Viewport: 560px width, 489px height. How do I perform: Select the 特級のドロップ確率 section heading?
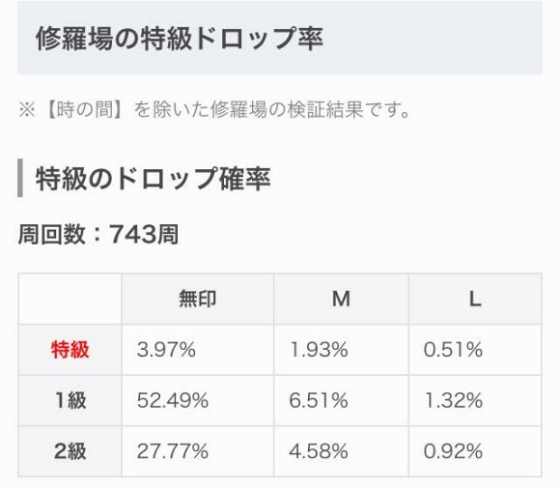153,178
